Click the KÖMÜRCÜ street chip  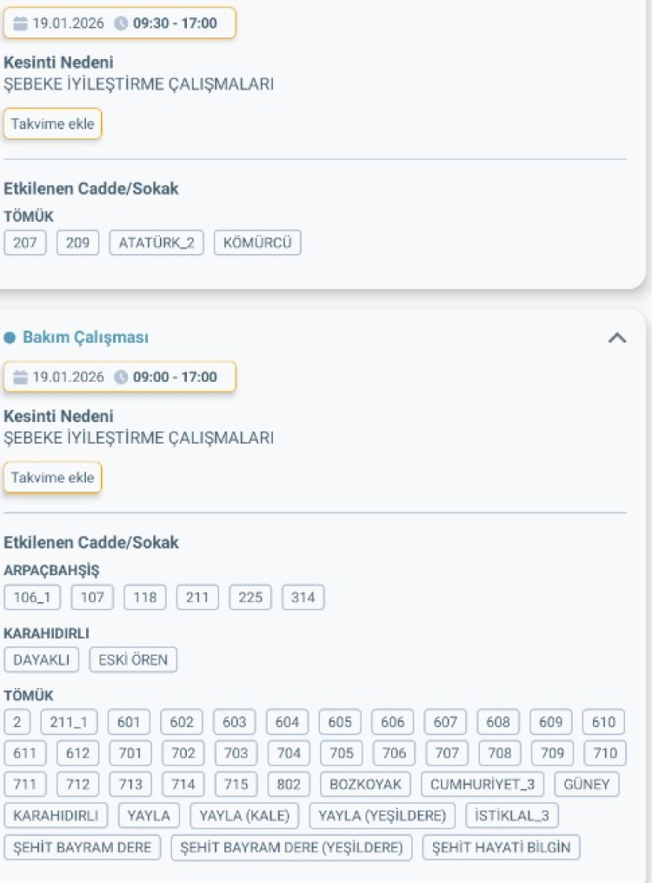(x=257, y=243)
